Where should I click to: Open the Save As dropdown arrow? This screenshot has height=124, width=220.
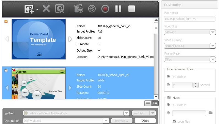pos(153,113)
